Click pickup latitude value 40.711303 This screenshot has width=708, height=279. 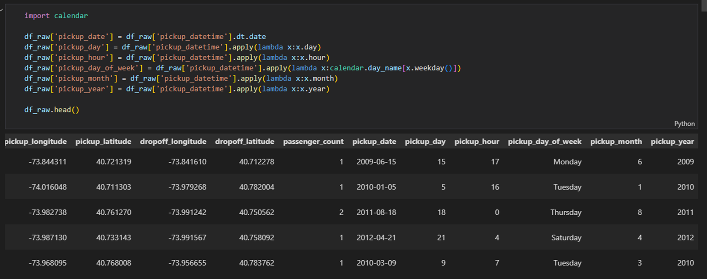pos(114,187)
